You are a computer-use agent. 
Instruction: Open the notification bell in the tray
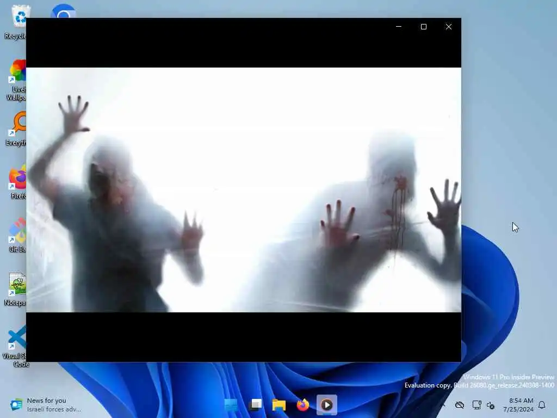[542, 405]
